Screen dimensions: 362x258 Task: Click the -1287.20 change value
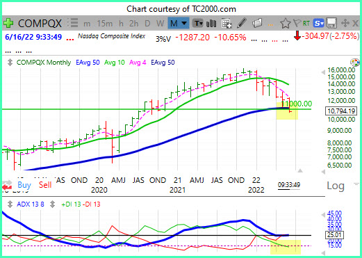192,38
